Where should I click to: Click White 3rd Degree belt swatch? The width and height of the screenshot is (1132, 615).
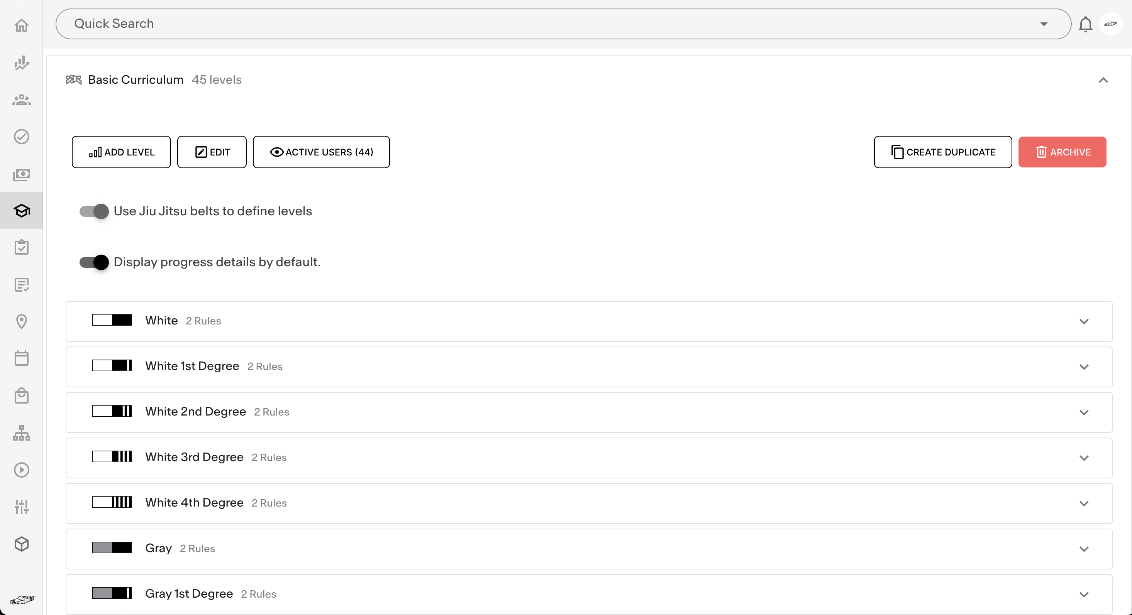(x=112, y=456)
